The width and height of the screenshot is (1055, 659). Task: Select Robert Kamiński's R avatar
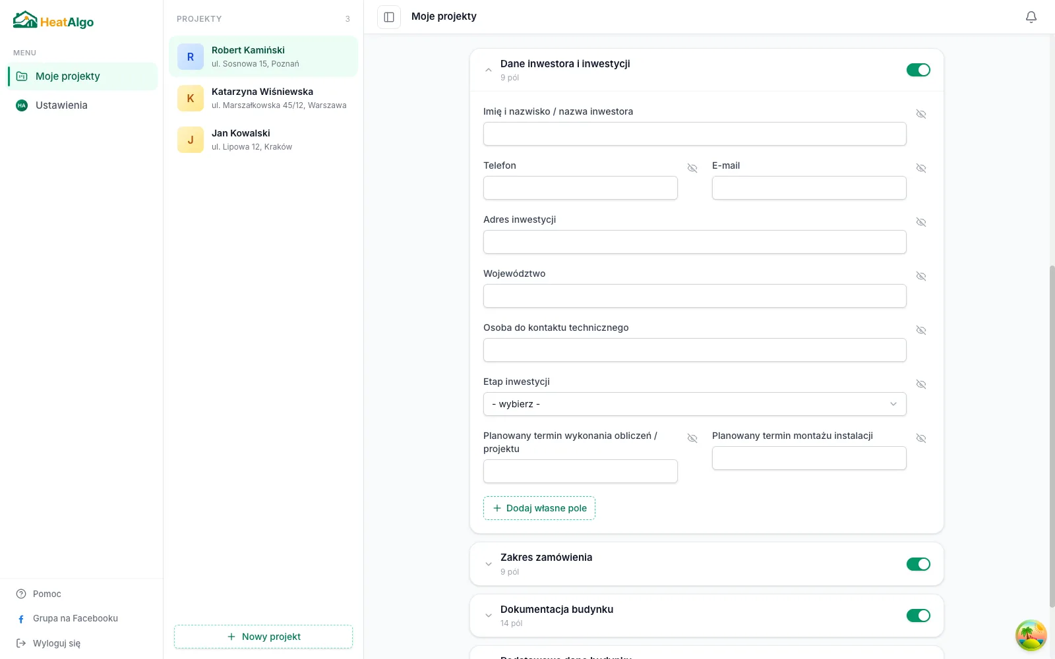tap(191, 57)
